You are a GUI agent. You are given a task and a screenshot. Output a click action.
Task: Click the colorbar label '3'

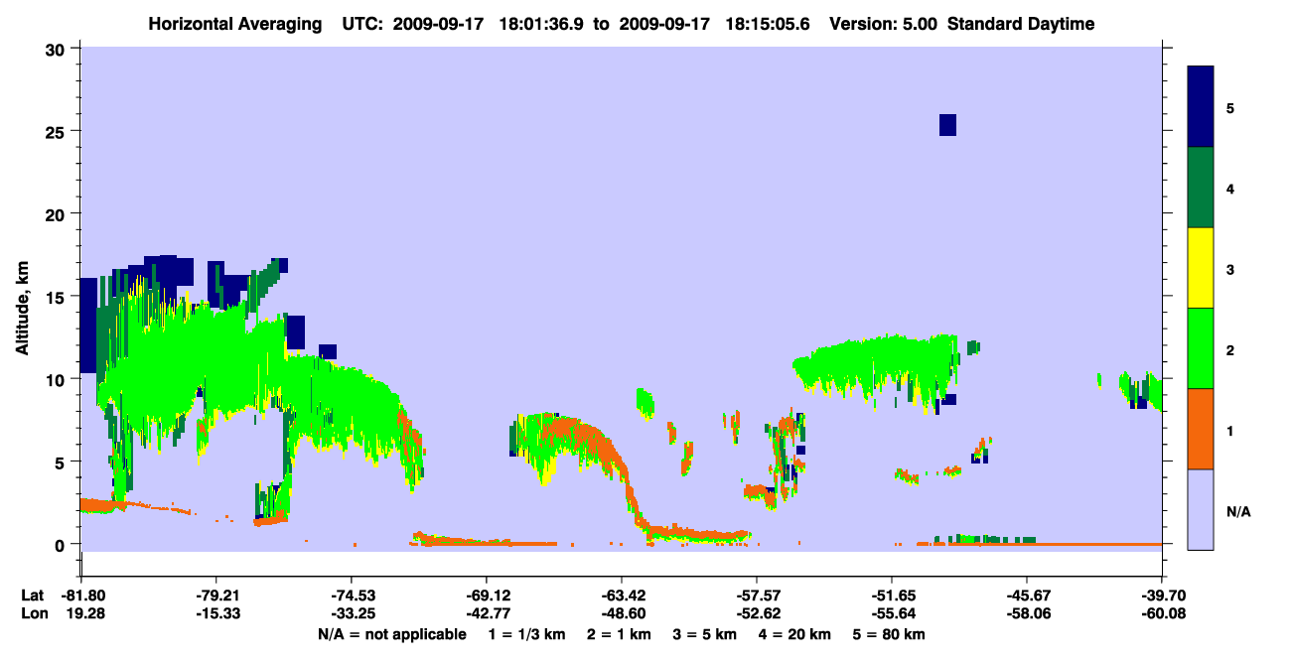[1230, 269]
